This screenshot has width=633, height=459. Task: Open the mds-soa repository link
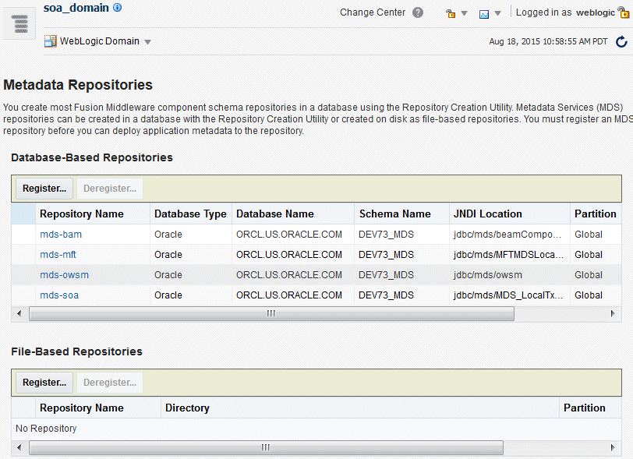point(59,295)
